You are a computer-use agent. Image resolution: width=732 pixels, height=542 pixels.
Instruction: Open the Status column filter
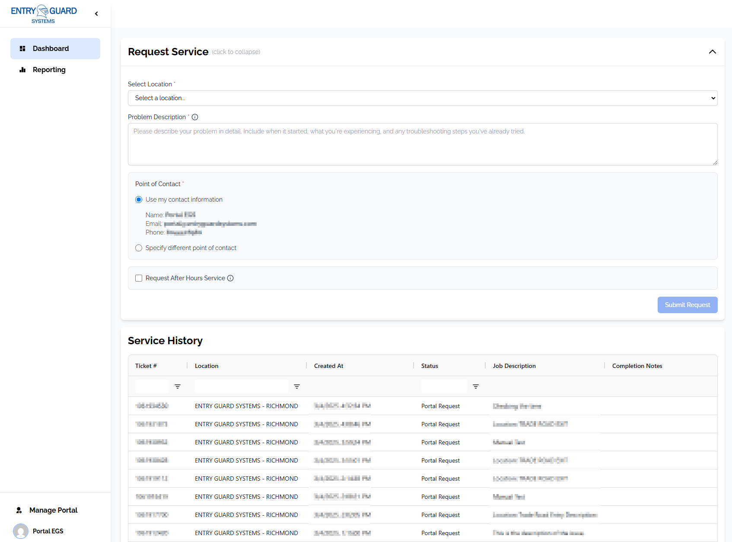click(x=475, y=386)
